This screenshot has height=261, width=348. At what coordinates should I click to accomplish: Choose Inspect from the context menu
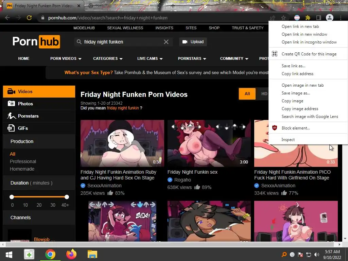308,140
